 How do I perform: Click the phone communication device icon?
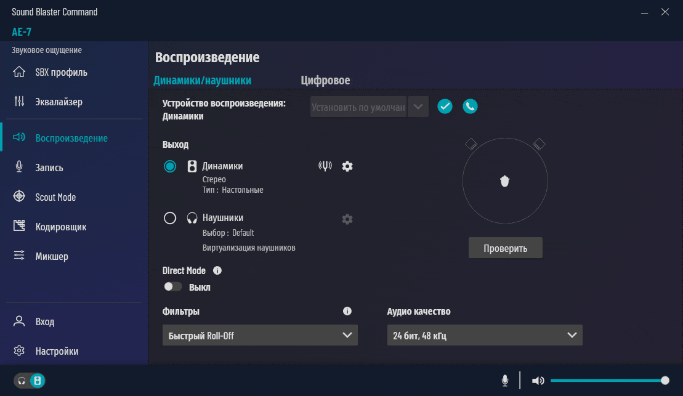(470, 107)
